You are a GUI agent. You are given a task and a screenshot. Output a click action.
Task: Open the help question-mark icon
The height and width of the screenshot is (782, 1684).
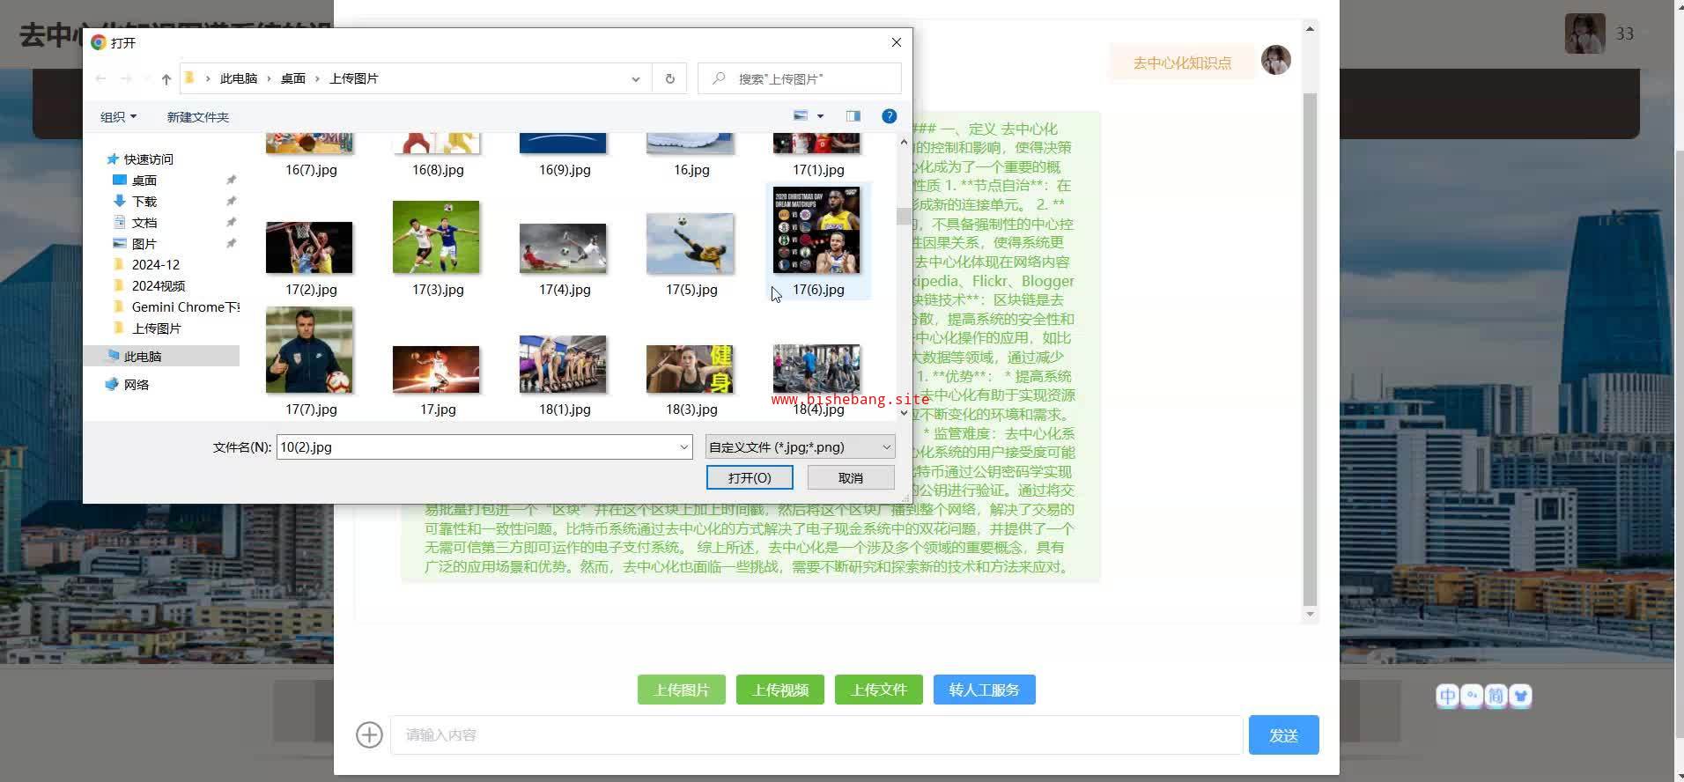pyautogui.click(x=890, y=116)
